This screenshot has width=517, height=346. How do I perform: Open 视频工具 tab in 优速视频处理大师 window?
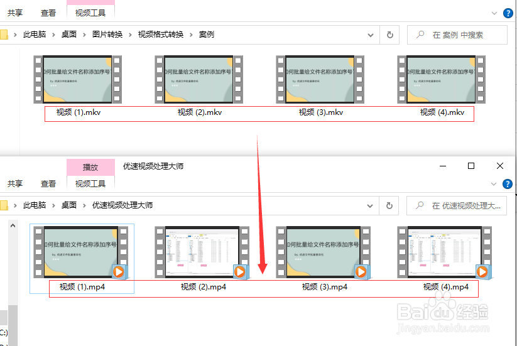point(90,183)
